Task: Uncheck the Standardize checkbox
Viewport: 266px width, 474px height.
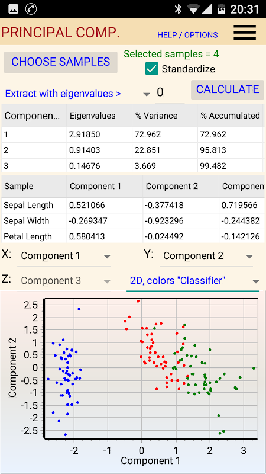Action: 151,69
